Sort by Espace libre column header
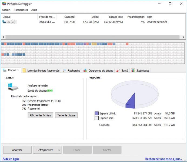 (112, 17)
